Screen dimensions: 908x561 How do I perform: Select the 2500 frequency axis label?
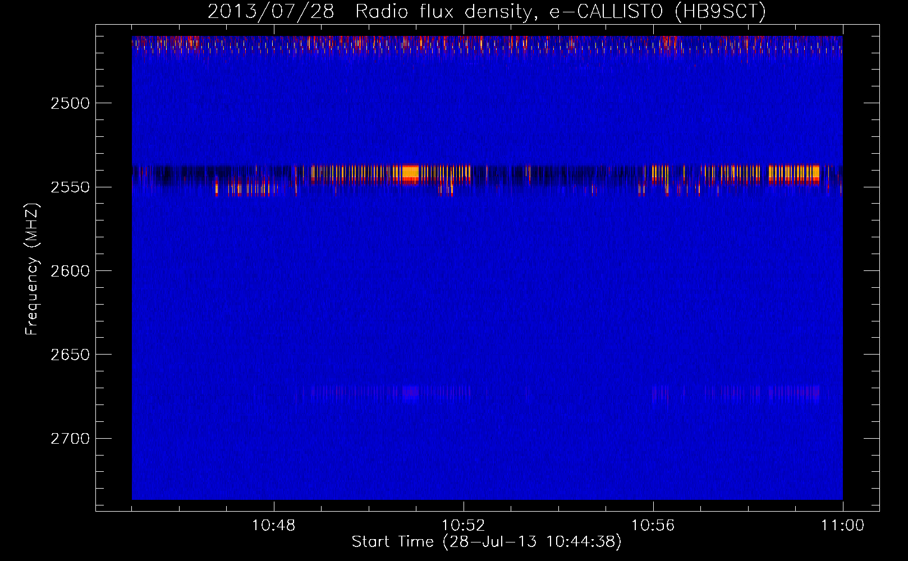70,103
